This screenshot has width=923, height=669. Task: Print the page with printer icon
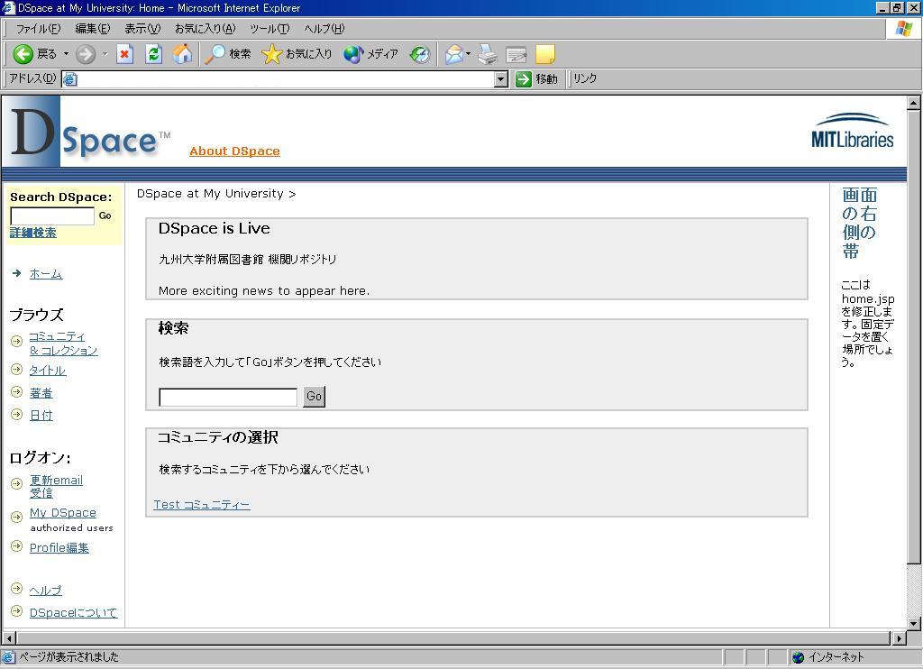(487, 54)
